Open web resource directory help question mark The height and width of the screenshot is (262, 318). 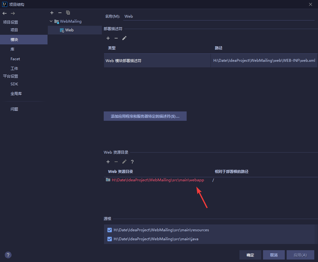click(132, 162)
